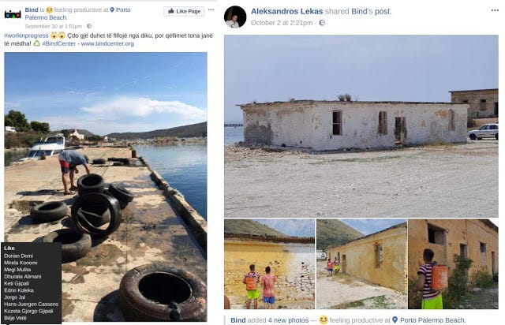Click the Like Page button
Viewport: 505px width, 325px height.
(x=184, y=11)
